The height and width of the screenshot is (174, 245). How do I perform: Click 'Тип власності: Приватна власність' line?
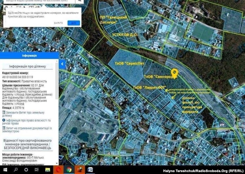[24, 81]
